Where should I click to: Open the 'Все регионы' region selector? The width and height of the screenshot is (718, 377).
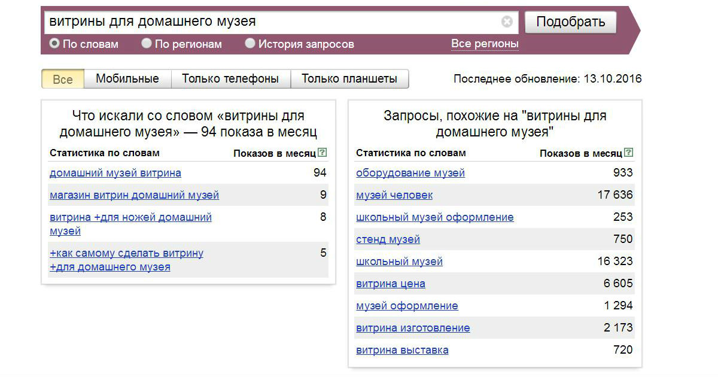485,44
